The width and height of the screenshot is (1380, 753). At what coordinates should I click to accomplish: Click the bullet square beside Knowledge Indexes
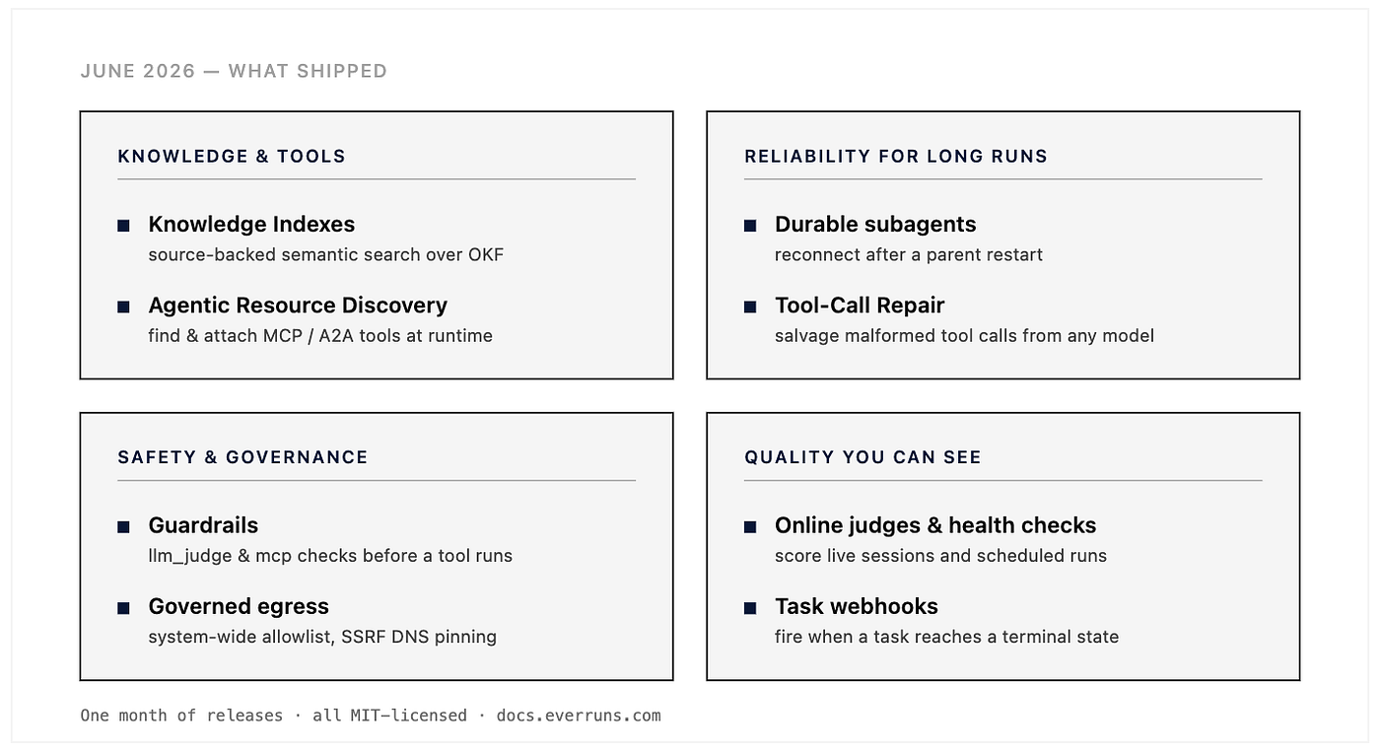tap(123, 226)
